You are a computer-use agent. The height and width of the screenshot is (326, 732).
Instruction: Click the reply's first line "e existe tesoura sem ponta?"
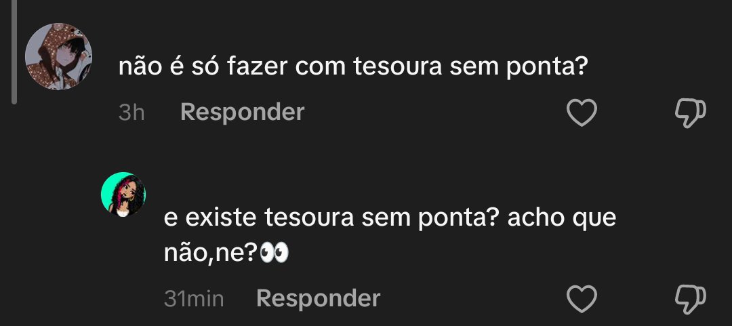pyautogui.click(x=331, y=218)
